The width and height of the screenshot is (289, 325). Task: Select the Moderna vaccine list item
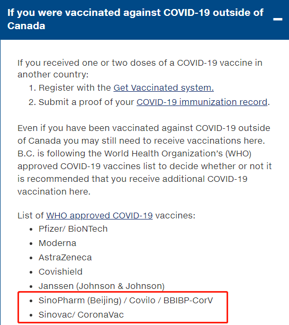(x=57, y=243)
